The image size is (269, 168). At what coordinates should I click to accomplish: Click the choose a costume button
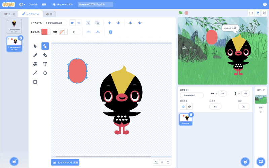[14, 161]
